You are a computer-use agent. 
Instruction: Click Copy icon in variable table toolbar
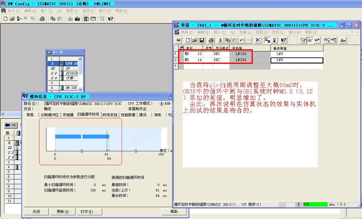pos(228,40)
